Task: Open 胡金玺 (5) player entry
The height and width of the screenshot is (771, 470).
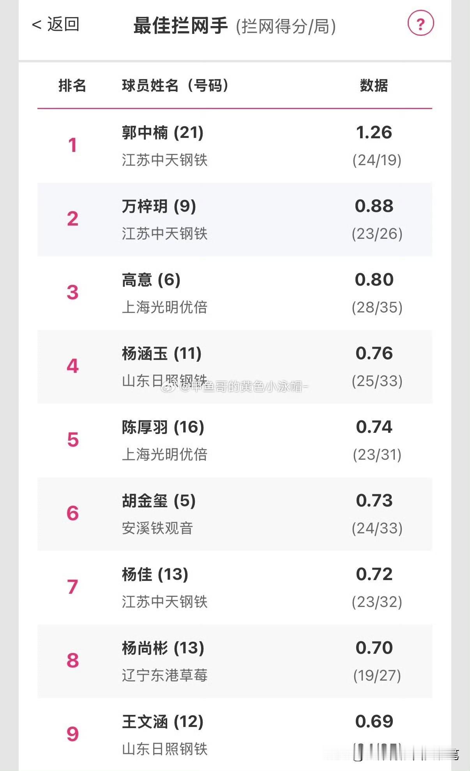Action: (235, 514)
